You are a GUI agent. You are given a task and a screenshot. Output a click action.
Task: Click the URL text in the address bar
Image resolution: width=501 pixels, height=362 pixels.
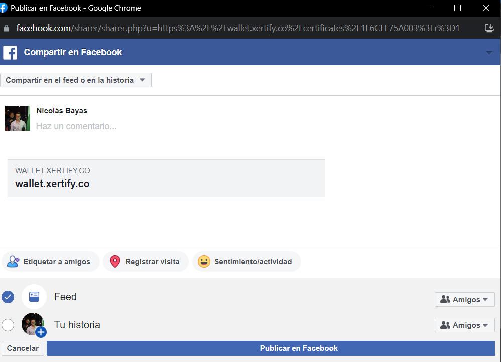point(238,28)
